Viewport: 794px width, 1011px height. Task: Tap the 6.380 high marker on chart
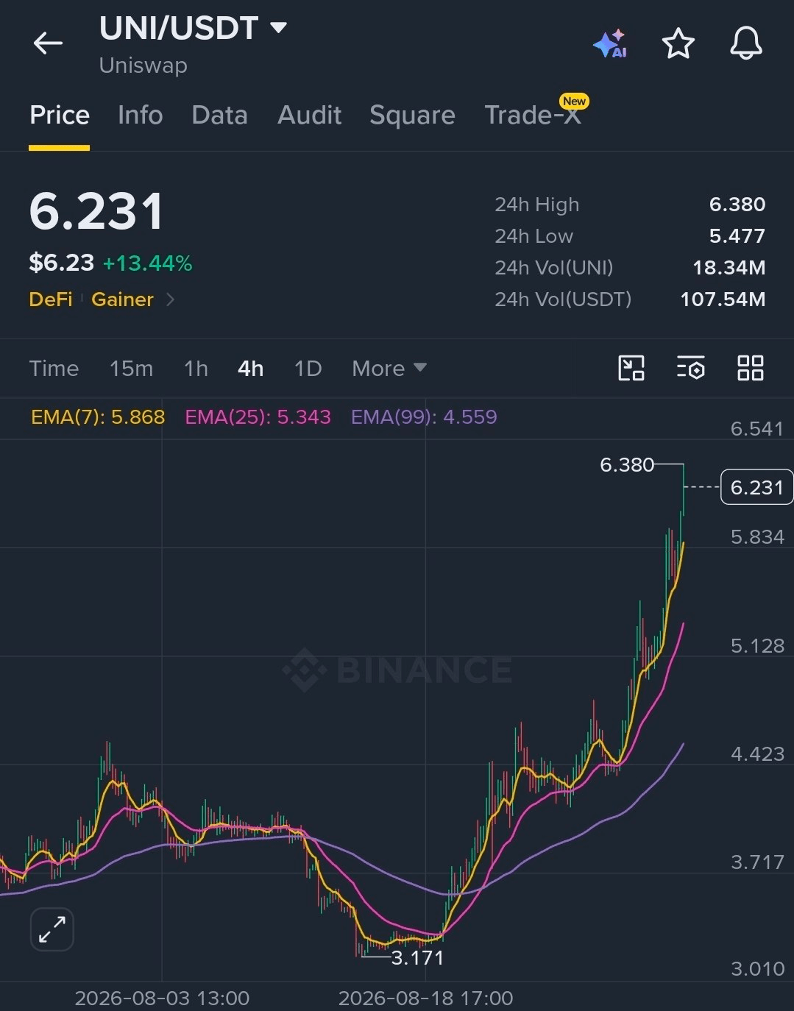click(627, 465)
